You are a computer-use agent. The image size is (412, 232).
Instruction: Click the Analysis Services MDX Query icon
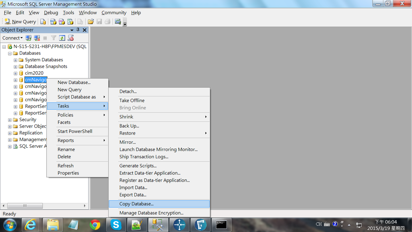click(54, 22)
